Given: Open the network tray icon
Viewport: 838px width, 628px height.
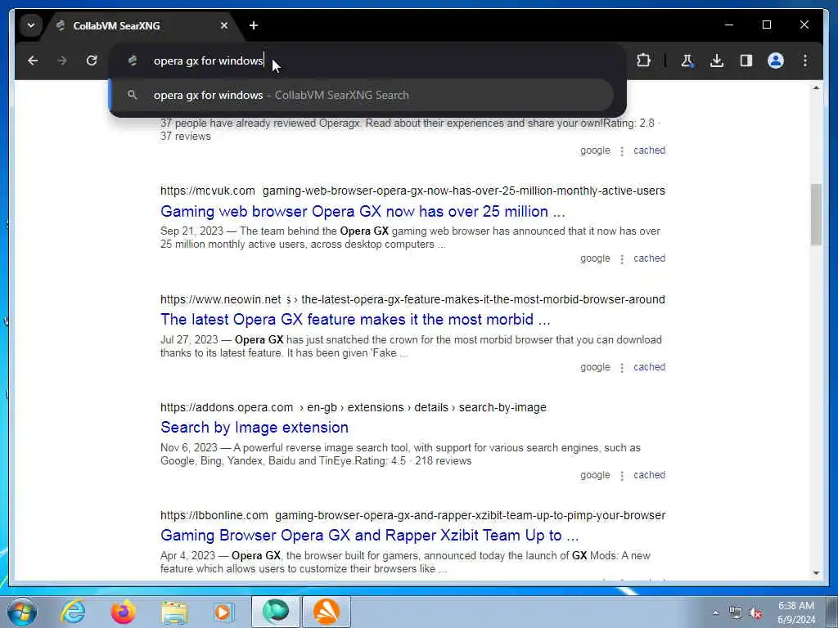Looking at the screenshot, I should [736, 613].
